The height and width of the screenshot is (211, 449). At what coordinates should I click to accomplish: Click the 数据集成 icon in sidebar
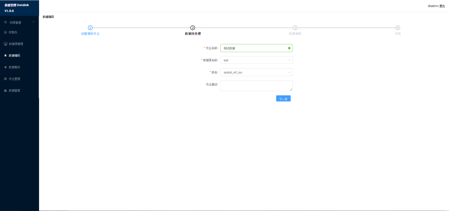click(x=5, y=67)
